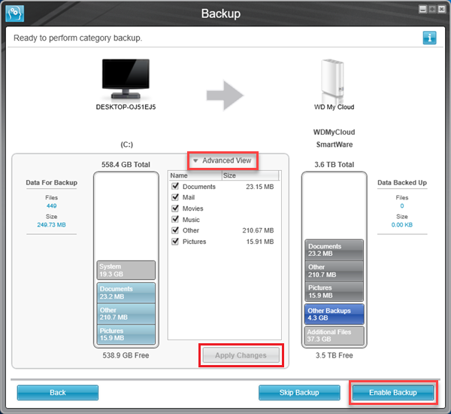Click the (C:) drive label
This screenshot has width=451, height=414.
coord(126,145)
